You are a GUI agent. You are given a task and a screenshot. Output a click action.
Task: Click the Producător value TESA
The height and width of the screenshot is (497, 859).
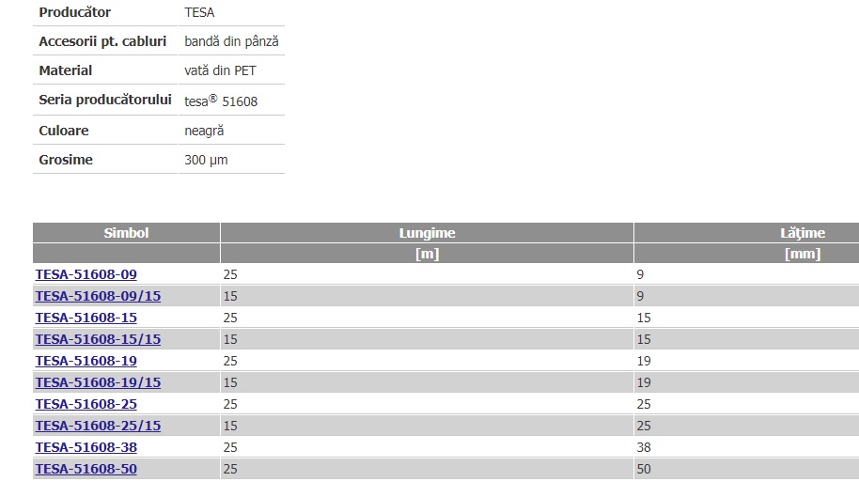pyautogui.click(x=199, y=12)
